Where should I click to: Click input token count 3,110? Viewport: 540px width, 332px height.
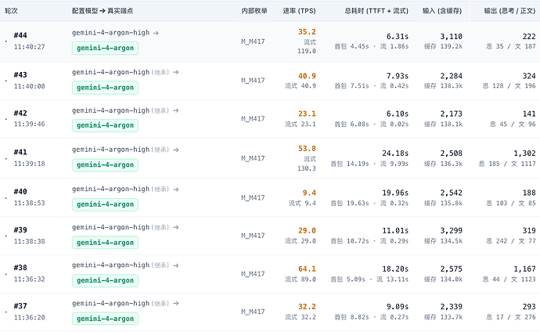[x=451, y=37]
